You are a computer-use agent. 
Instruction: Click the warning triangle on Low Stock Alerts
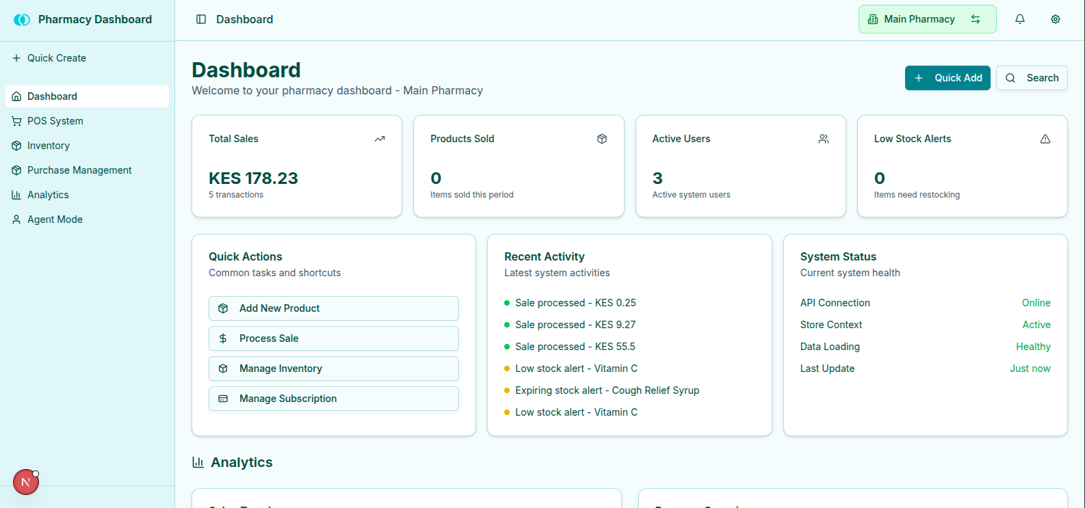(x=1045, y=139)
